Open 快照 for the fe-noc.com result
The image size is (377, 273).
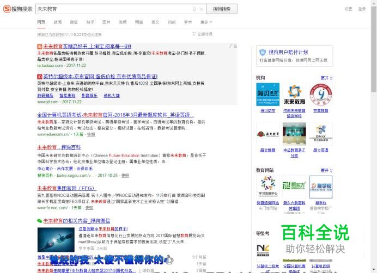[89, 208]
